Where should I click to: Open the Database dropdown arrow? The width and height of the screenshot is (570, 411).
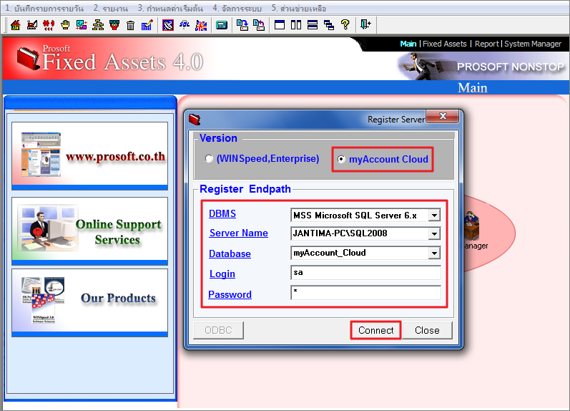(x=434, y=253)
